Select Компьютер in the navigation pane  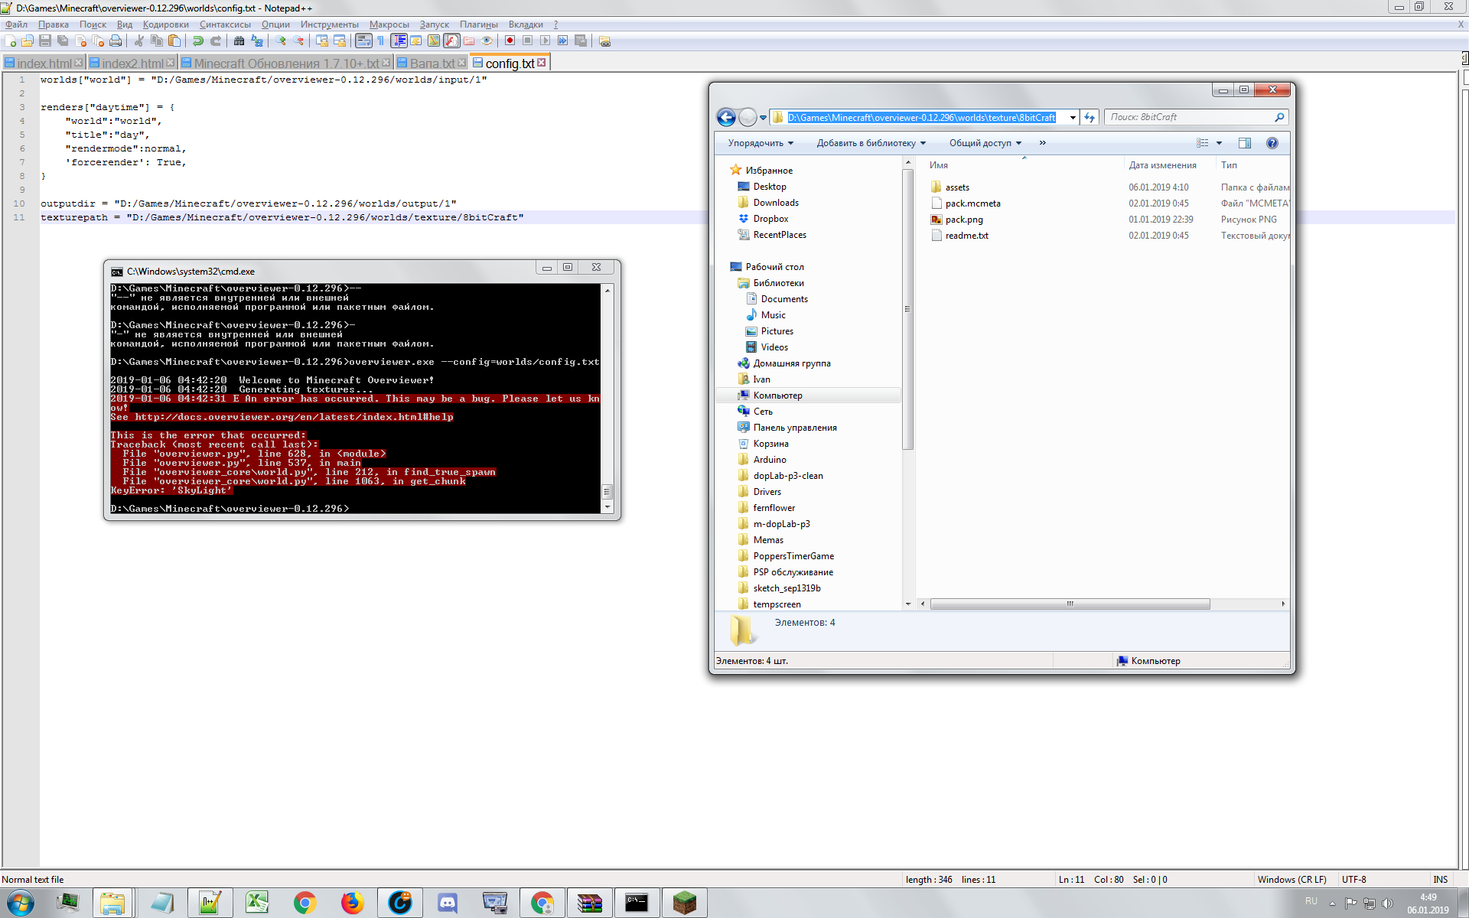(x=777, y=396)
